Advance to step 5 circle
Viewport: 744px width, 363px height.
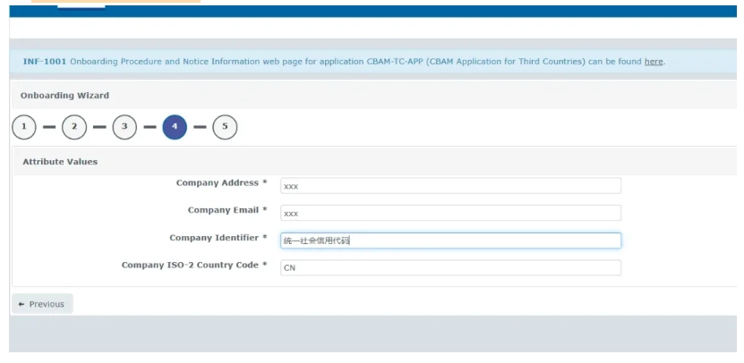[225, 128]
